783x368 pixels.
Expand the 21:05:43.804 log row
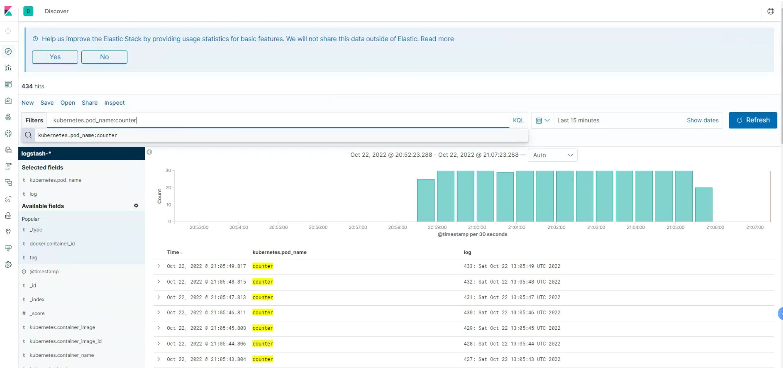(x=159, y=359)
